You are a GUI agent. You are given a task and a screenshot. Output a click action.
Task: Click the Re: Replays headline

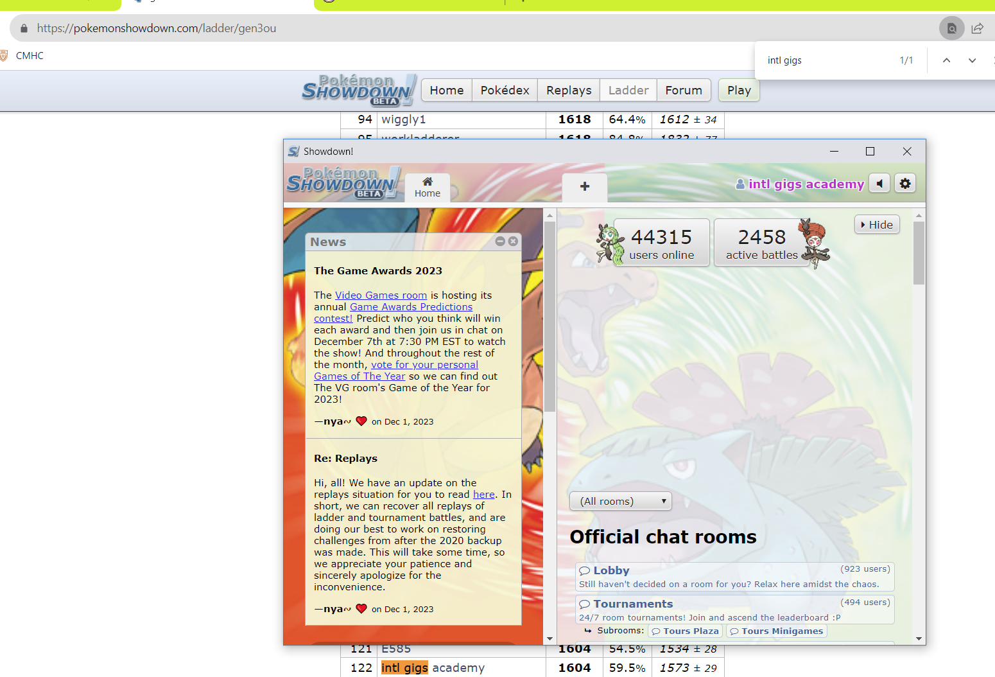click(x=345, y=459)
